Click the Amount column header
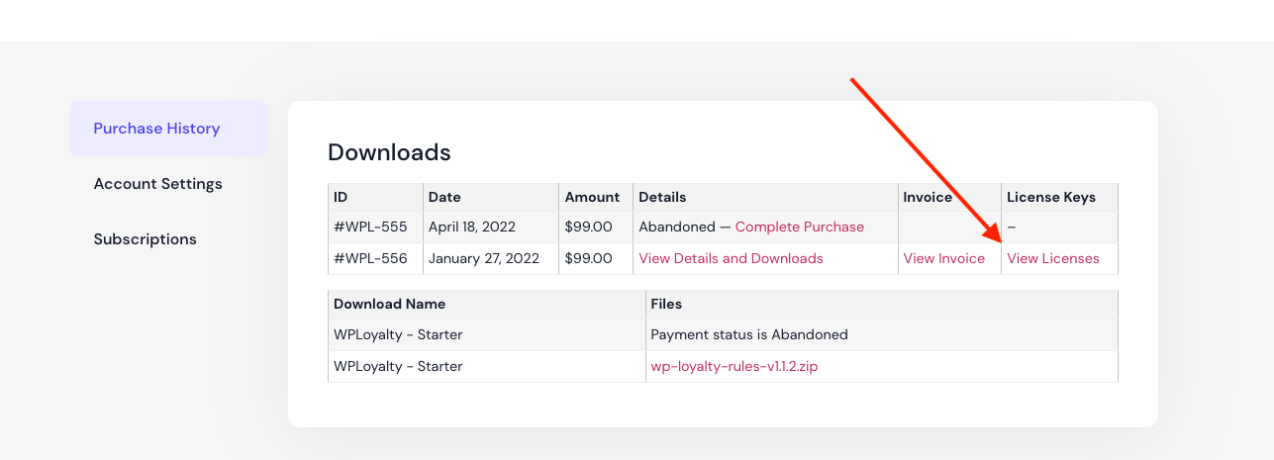Image resolution: width=1274 pixels, height=460 pixels. click(x=592, y=197)
